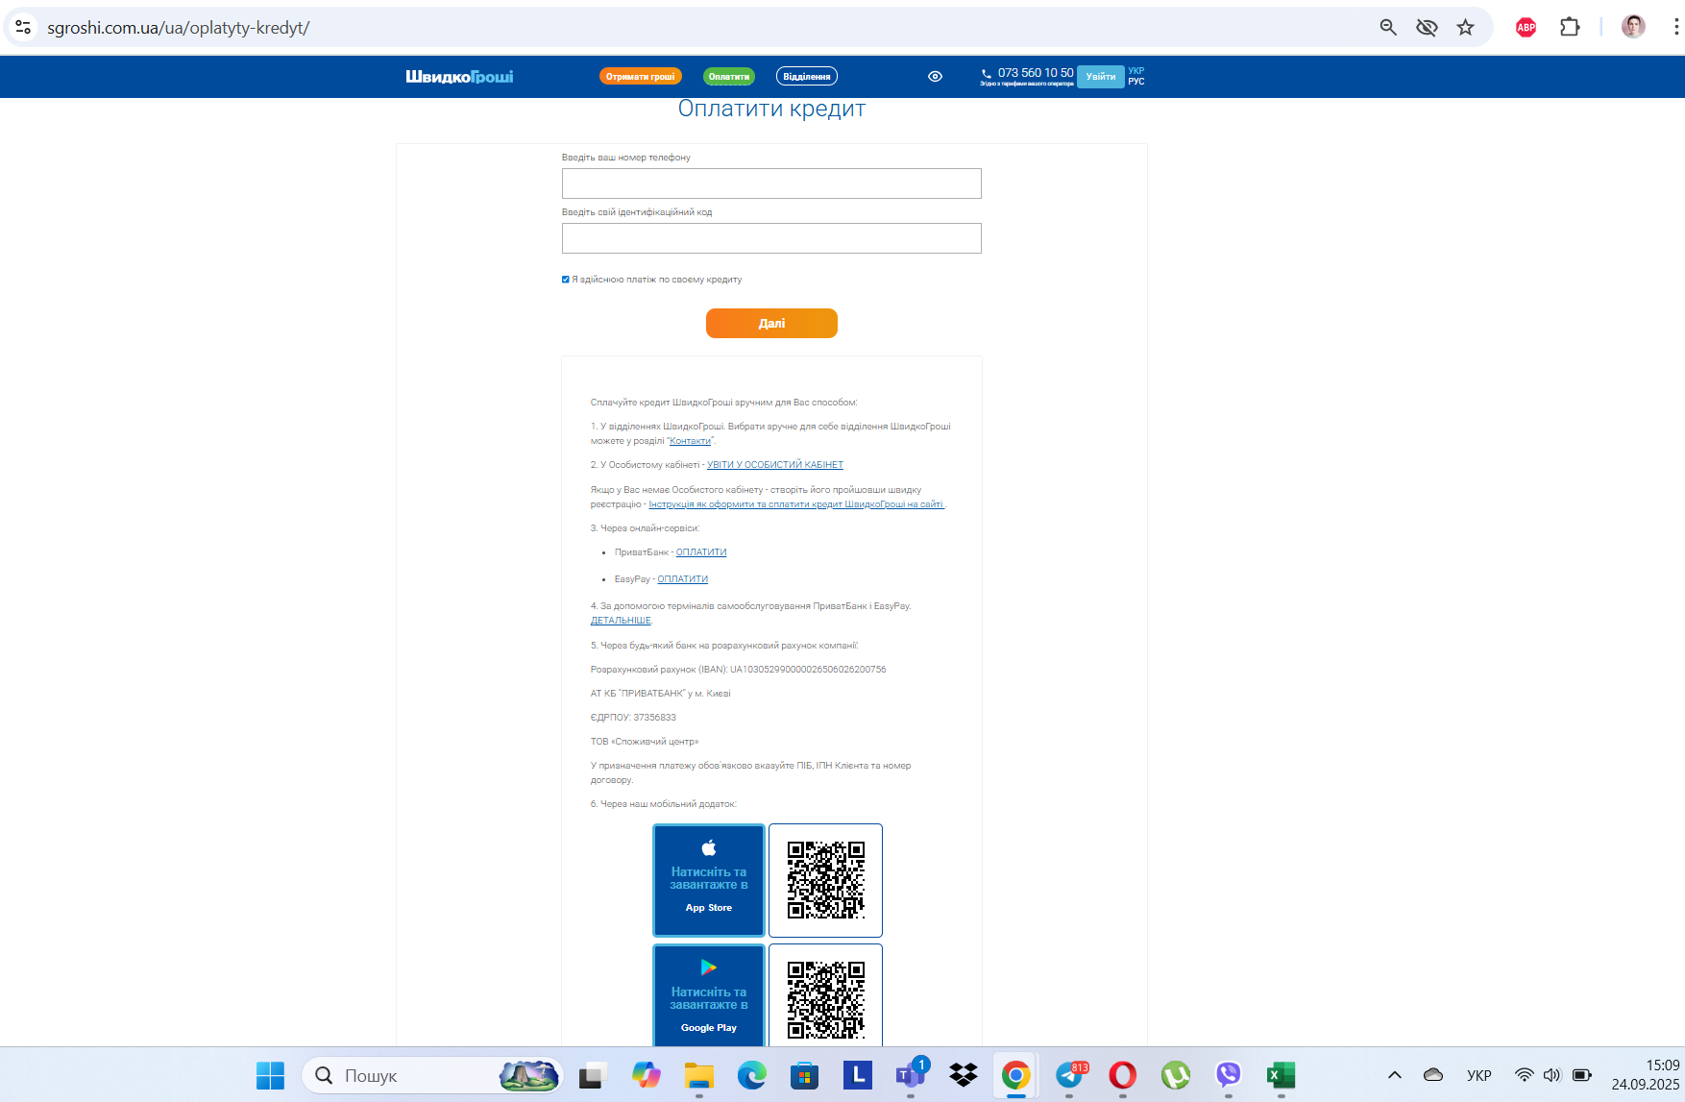This screenshot has width=1685, height=1102.
Task: Switch the УКР keyboard language indicator
Action: coord(1479,1075)
